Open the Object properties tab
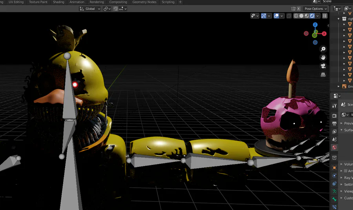This screenshot has width=353, height=210. click(x=334, y=168)
